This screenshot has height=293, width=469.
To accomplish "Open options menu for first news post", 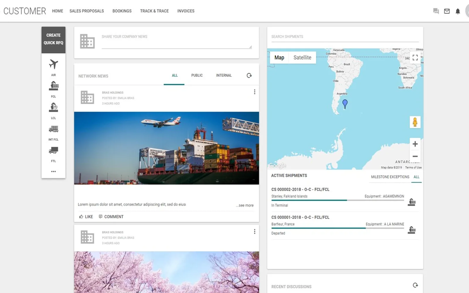I will [254, 92].
